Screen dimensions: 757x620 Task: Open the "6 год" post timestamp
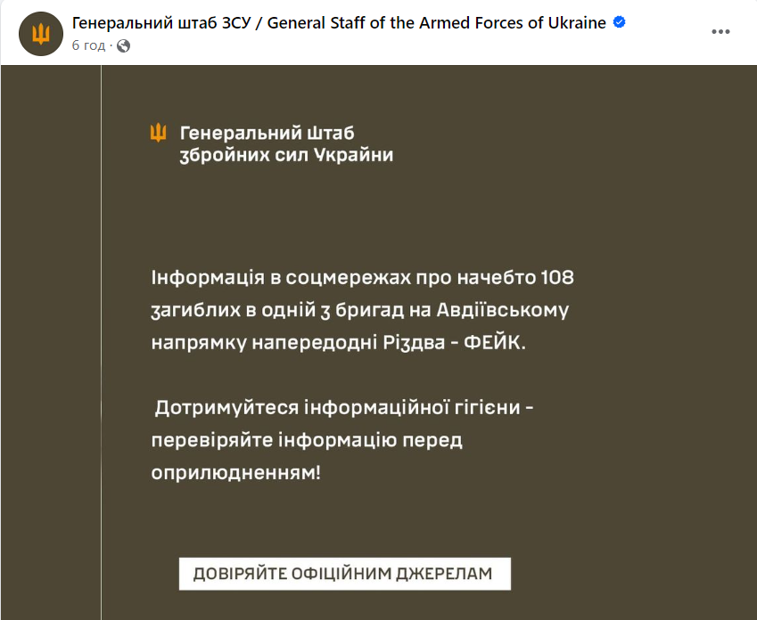pos(88,45)
